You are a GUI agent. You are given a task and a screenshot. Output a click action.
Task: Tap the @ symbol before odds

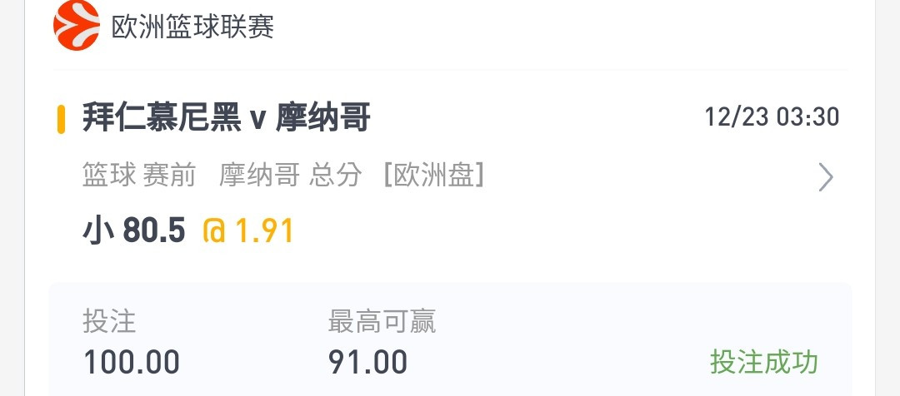tap(214, 231)
